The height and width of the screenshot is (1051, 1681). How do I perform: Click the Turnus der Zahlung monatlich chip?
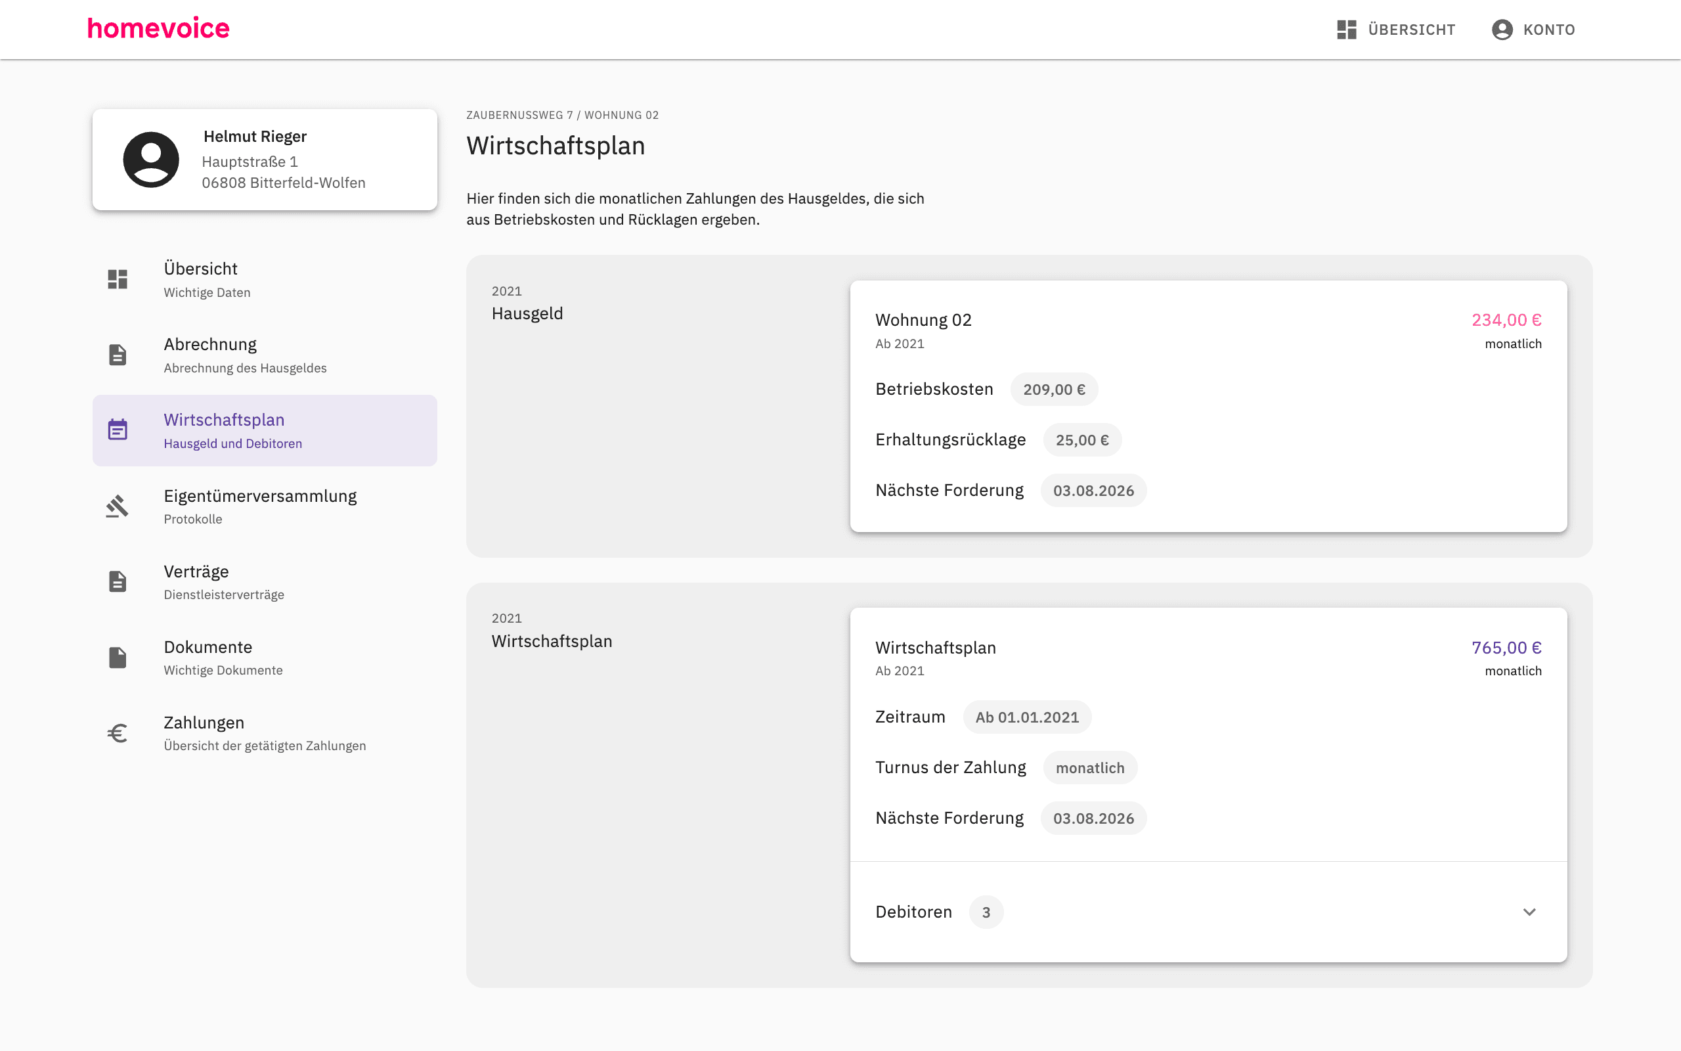click(1090, 767)
